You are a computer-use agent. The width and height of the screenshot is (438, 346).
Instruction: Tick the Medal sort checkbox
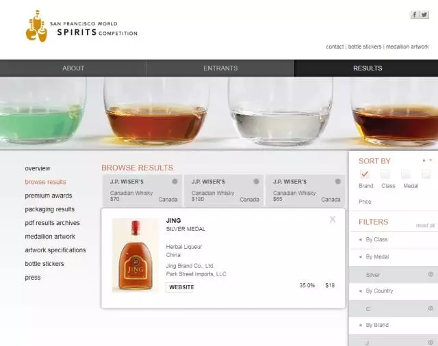click(x=406, y=174)
